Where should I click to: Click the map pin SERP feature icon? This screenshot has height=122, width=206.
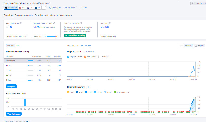[x=45, y=109]
